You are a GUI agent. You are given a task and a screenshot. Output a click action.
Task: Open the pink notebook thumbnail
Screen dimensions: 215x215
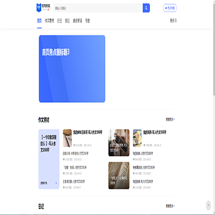tap(67, 138)
